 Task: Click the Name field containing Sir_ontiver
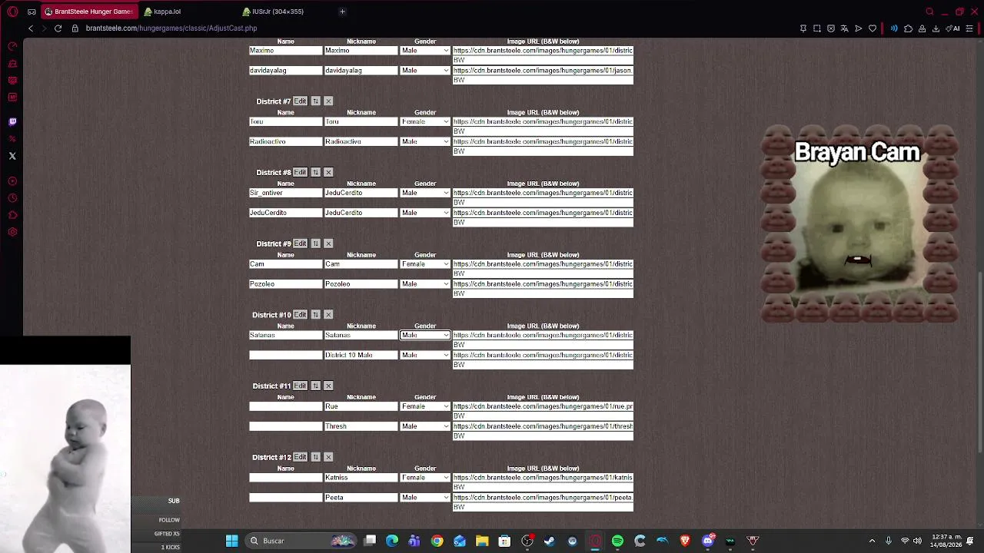[285, 193]
